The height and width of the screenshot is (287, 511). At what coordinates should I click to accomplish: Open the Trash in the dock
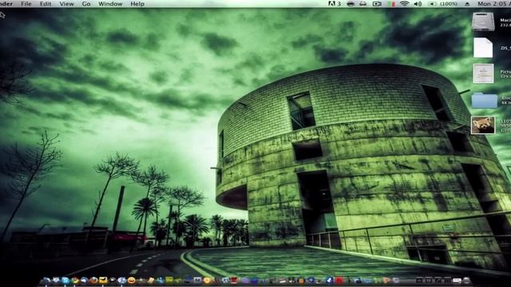[466, 280]
